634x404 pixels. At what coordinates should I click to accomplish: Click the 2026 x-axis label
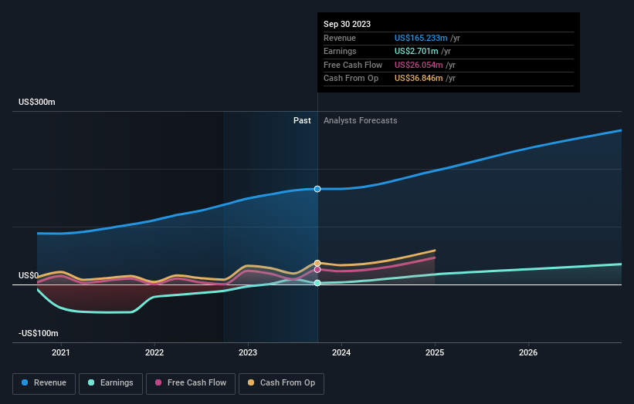(528, 353)
